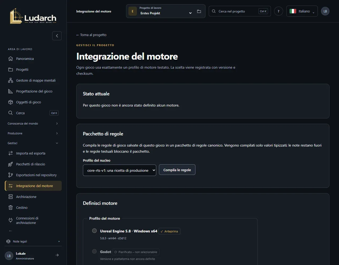Select the Unreal Engine 5.8 Windows x64 radio
Screen dimensions: 339x265
click(94, 231)
